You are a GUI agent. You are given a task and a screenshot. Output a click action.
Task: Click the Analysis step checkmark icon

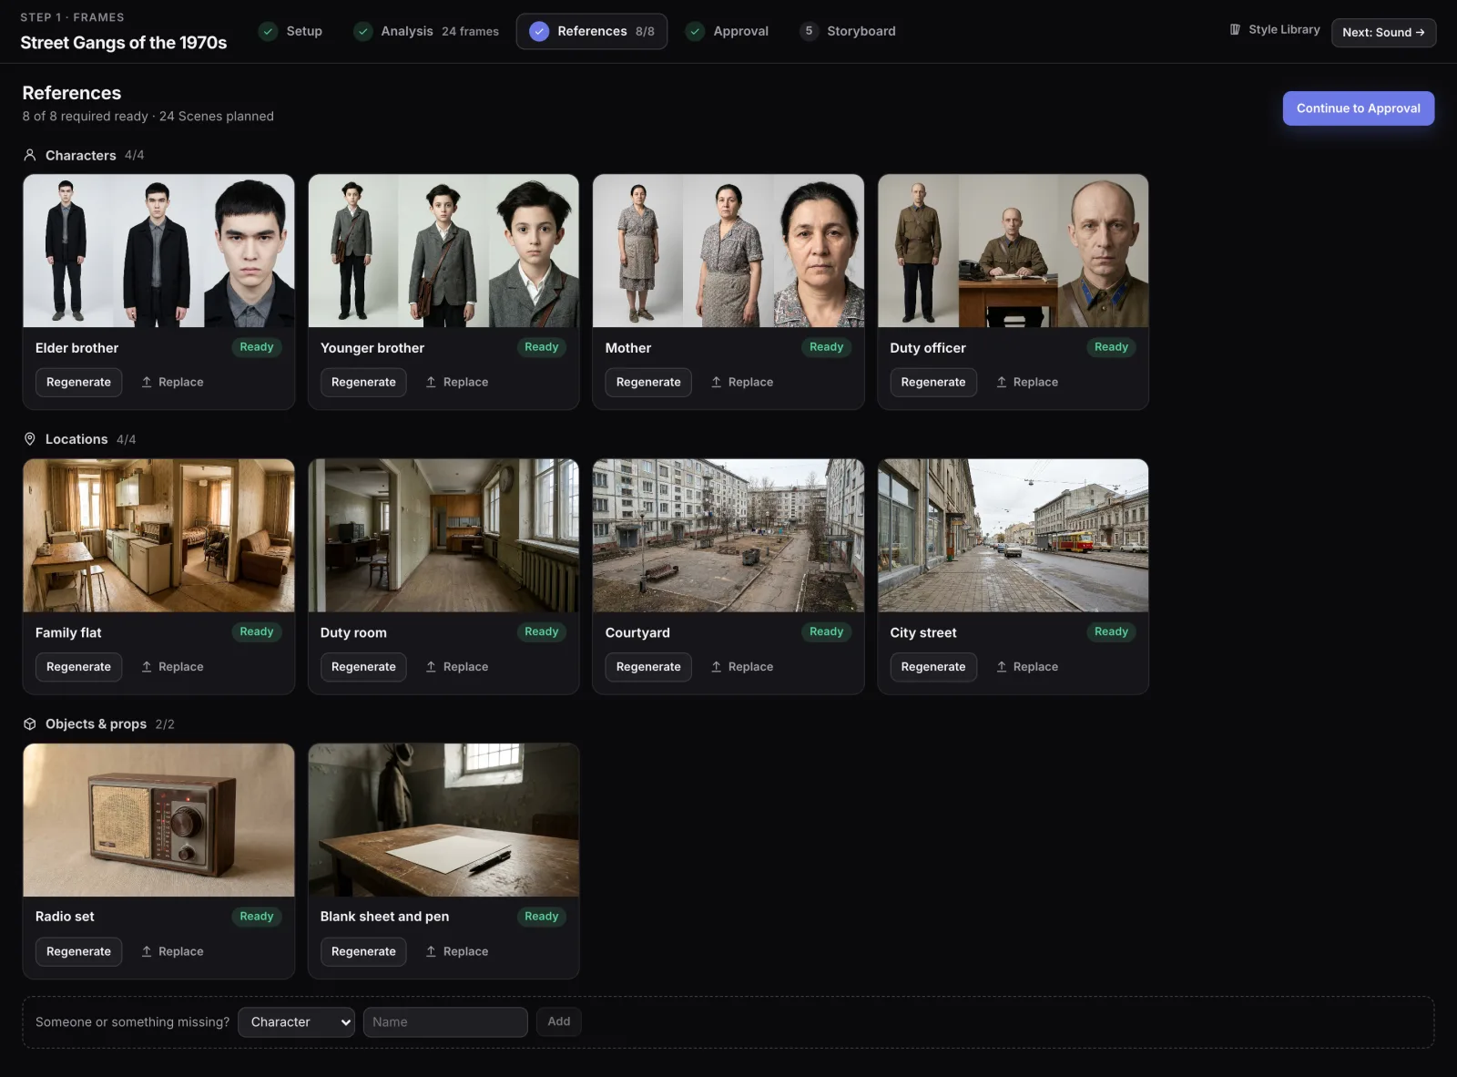click(x=362, y=31)
